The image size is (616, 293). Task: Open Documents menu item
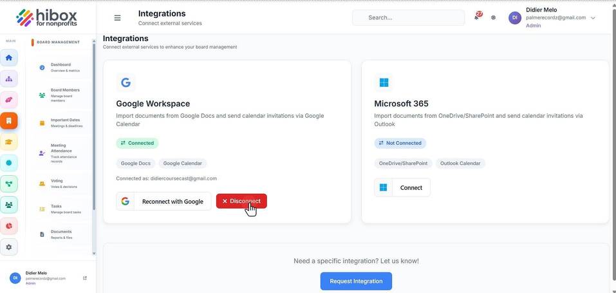click(61, 234)
